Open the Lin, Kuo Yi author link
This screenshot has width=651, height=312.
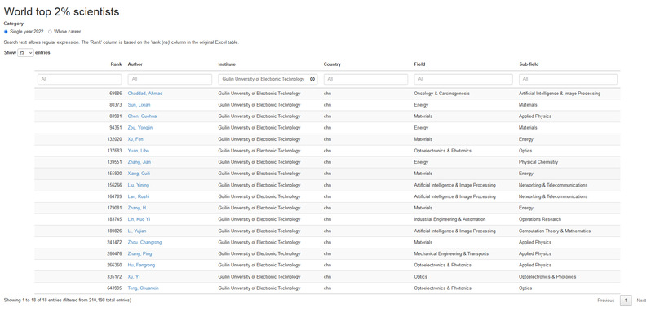pos(139,219)
